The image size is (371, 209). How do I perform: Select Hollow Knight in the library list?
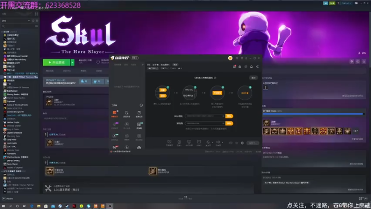[13, 122]
